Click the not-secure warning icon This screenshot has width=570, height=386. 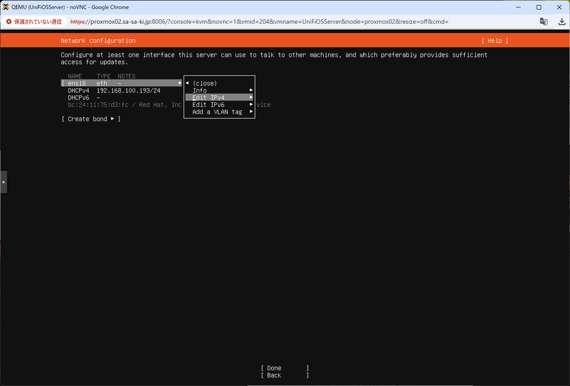pyautogui.click(x=9, y=22)
